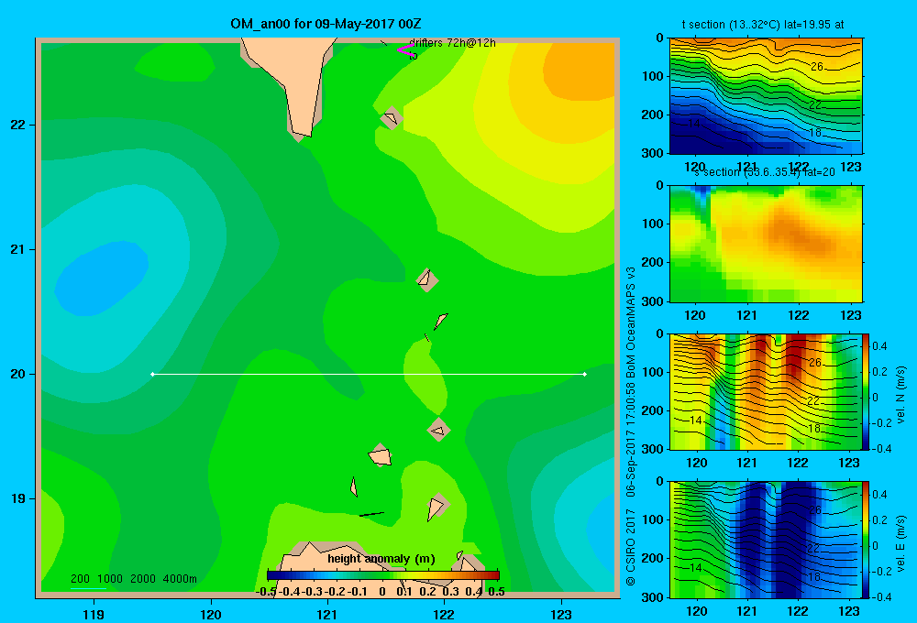
Task: Open the temperature section panel
Action: click(766, 96)
